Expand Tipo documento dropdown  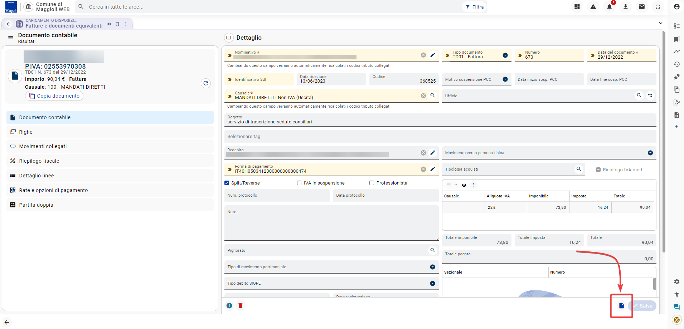pyautogui.click(x=505, y=55)
